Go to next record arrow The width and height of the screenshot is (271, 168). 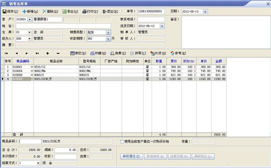coord(27,53)
